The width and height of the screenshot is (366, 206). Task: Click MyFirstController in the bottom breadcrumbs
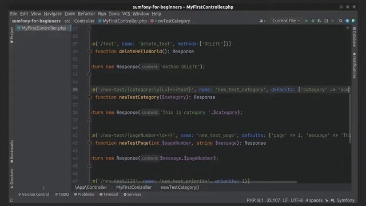(134, 187)
